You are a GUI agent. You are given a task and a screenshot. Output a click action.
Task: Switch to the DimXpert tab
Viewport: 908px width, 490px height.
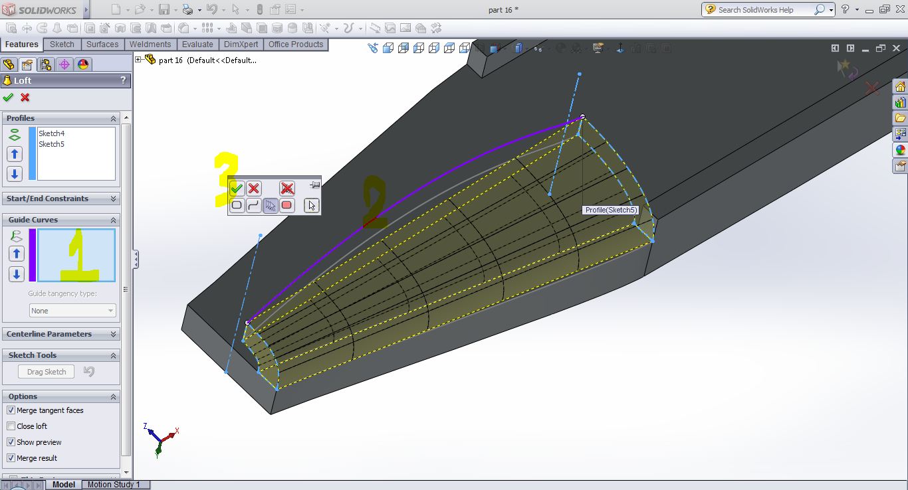pyautogui.click(x=241, y=44)
